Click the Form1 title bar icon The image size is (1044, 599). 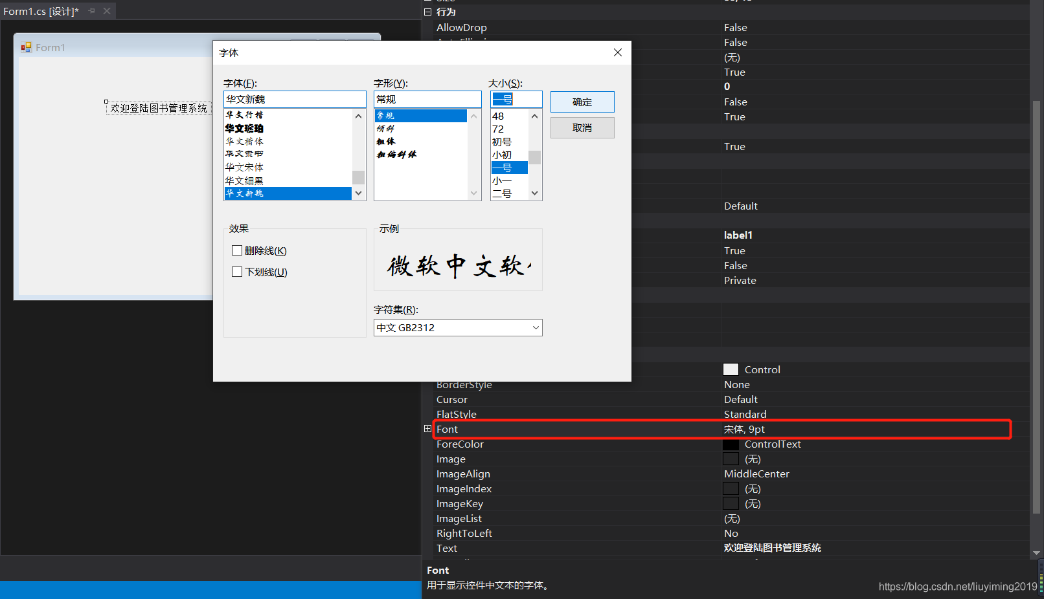coord(27,47)
